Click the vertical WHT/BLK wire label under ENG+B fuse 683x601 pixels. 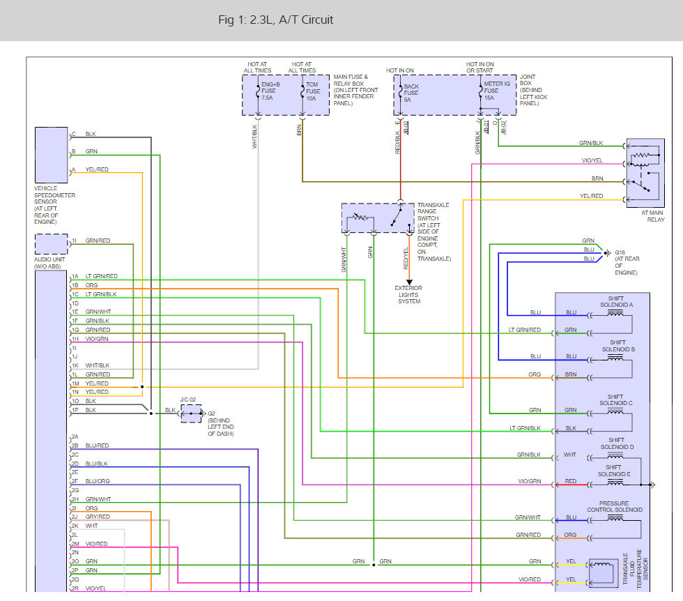(254, 137)
